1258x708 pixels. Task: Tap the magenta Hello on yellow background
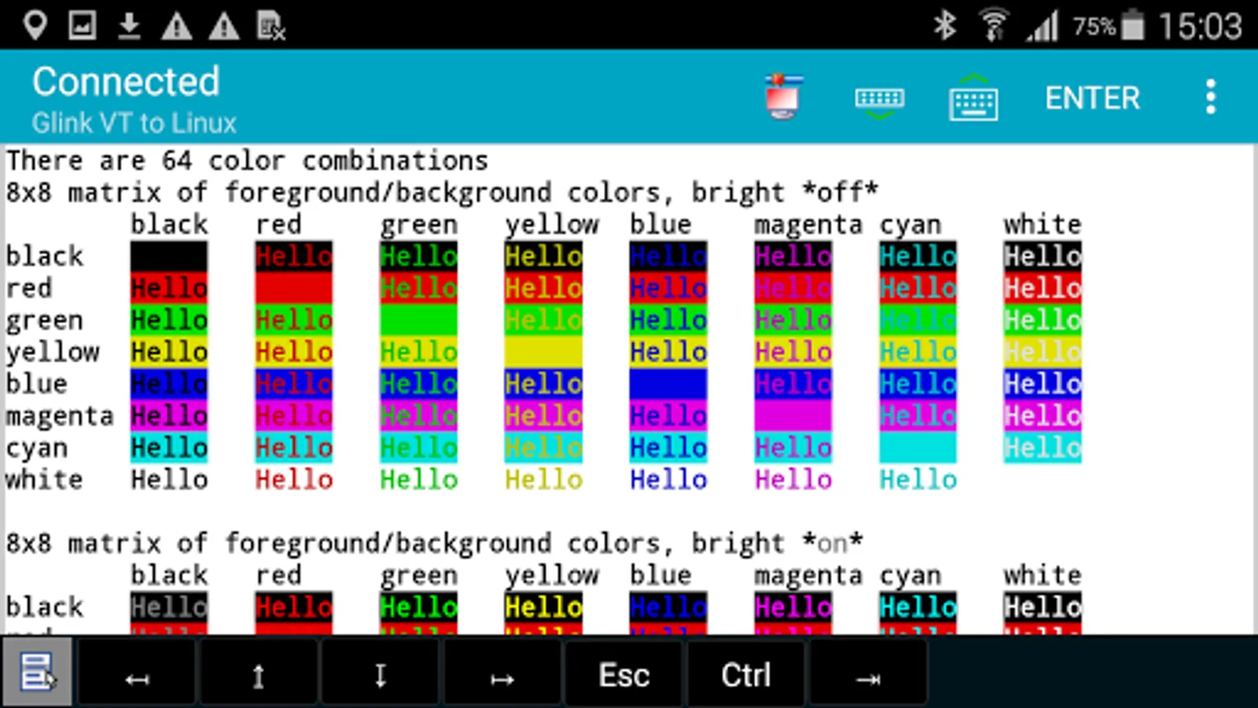coord(793,352)
